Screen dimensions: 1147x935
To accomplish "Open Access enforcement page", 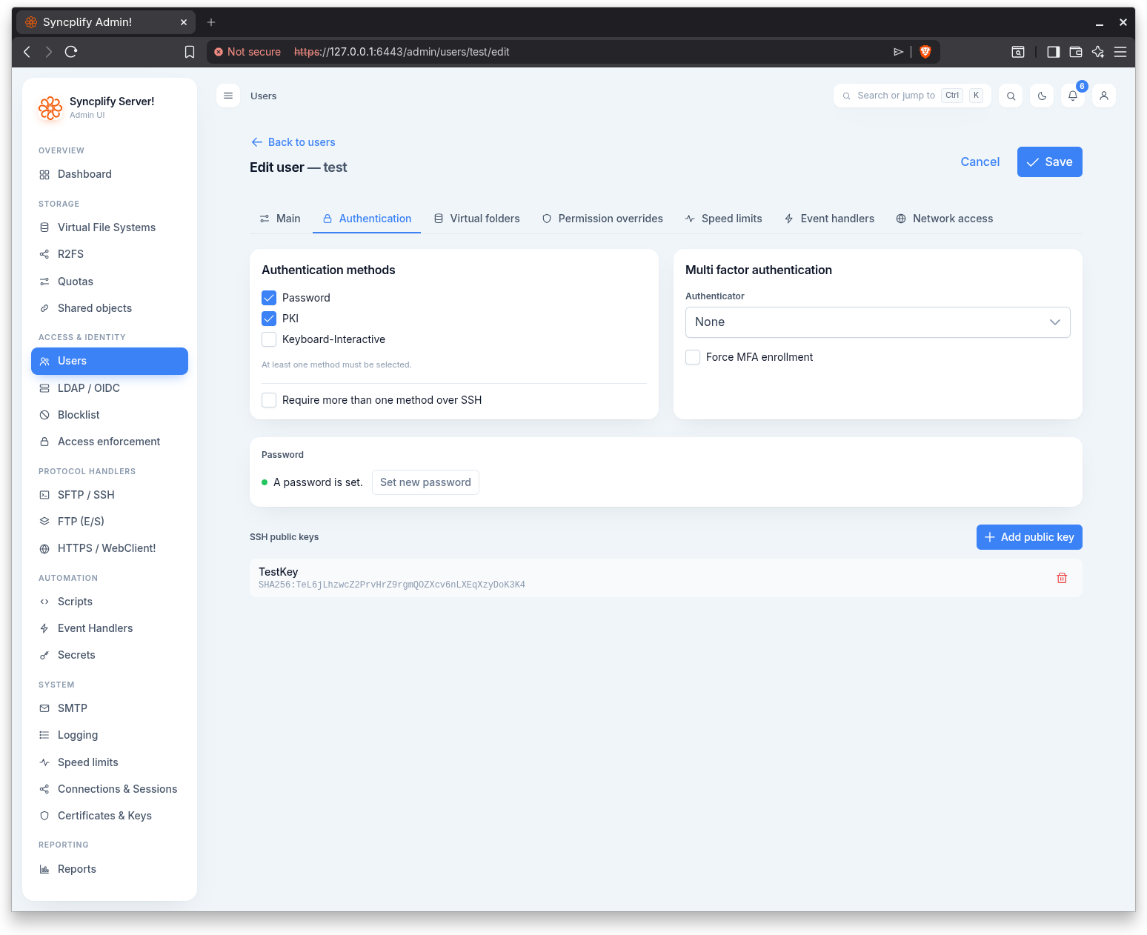I will (110, 442).
